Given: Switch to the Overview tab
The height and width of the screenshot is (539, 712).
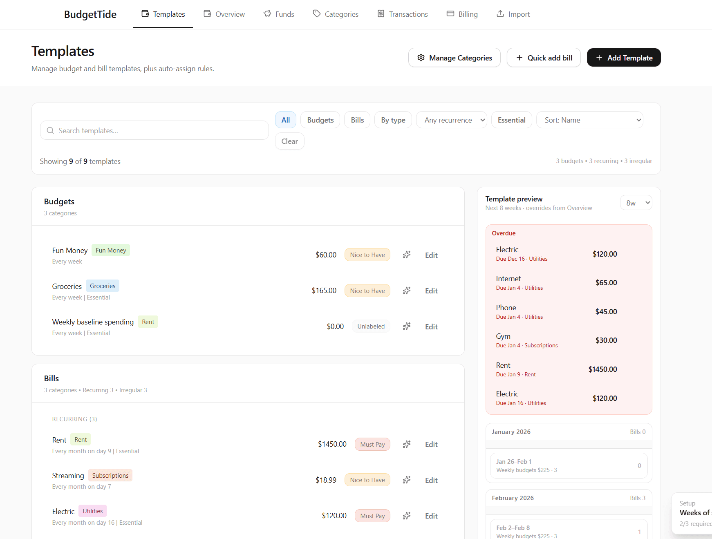Looking at the screenshot, I should click(x=224, y=13).
